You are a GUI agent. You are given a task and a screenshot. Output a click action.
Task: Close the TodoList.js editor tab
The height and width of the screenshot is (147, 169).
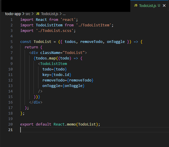[164, 6]
